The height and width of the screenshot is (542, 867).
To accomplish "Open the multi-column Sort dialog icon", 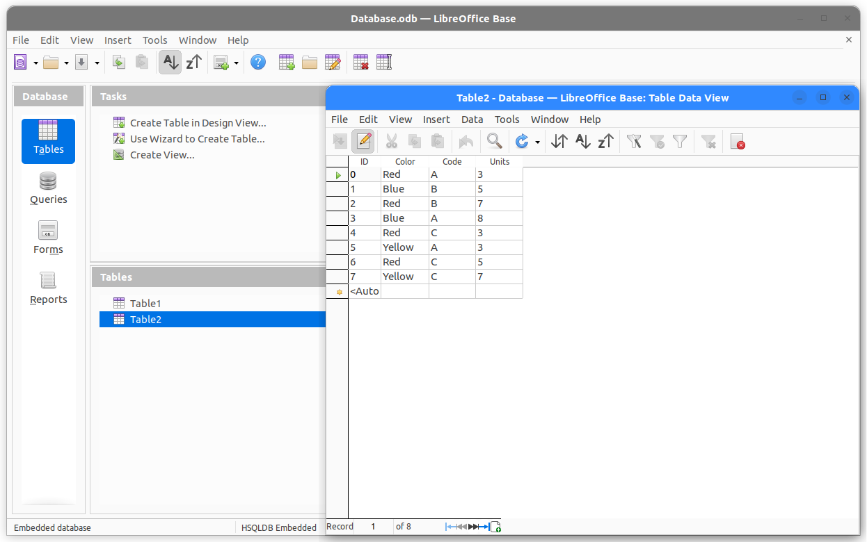I will (x=559, y=142).
